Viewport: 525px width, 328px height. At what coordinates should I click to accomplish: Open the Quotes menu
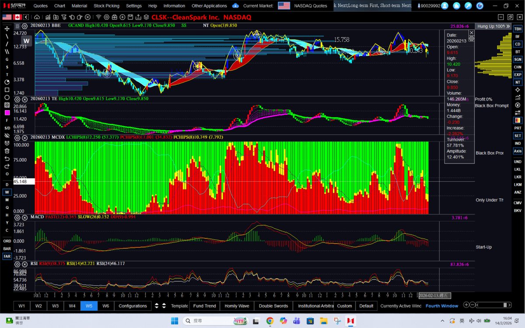40,6
